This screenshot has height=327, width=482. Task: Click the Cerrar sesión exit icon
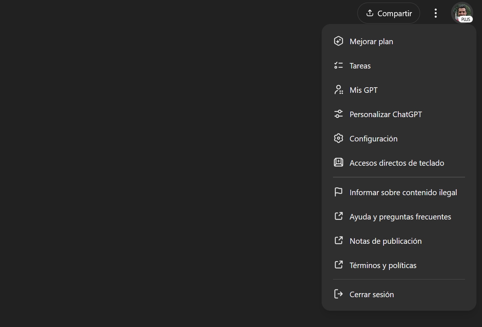coord(339,294)
